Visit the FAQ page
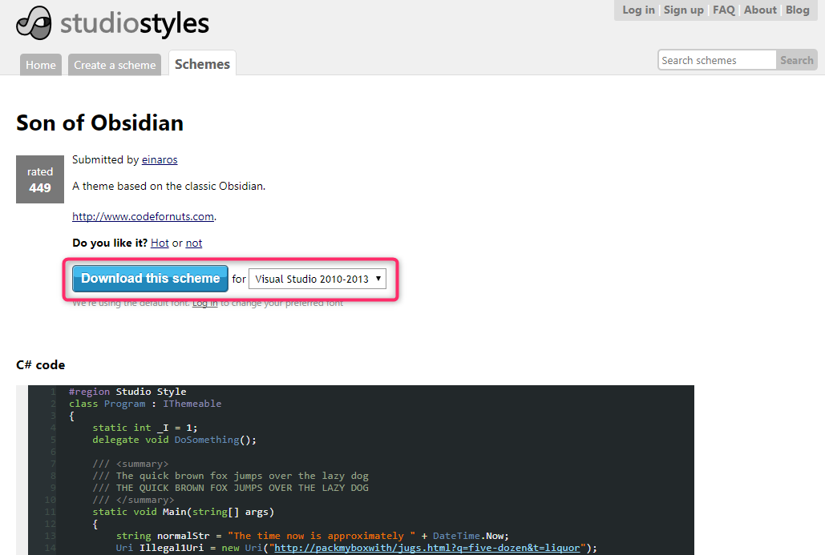Screen dimensions: 825x555 click(724, 10)
